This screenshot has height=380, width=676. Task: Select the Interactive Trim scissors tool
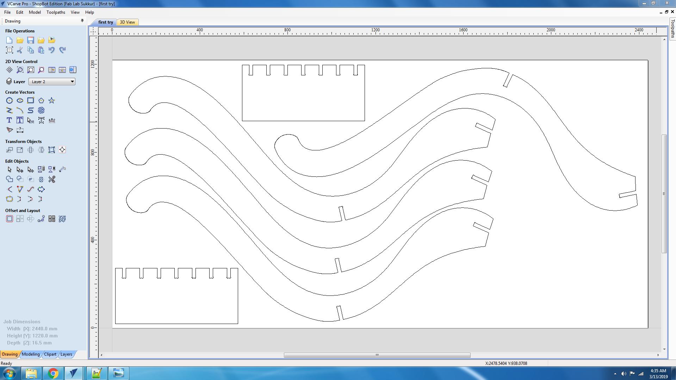point(52,180)
